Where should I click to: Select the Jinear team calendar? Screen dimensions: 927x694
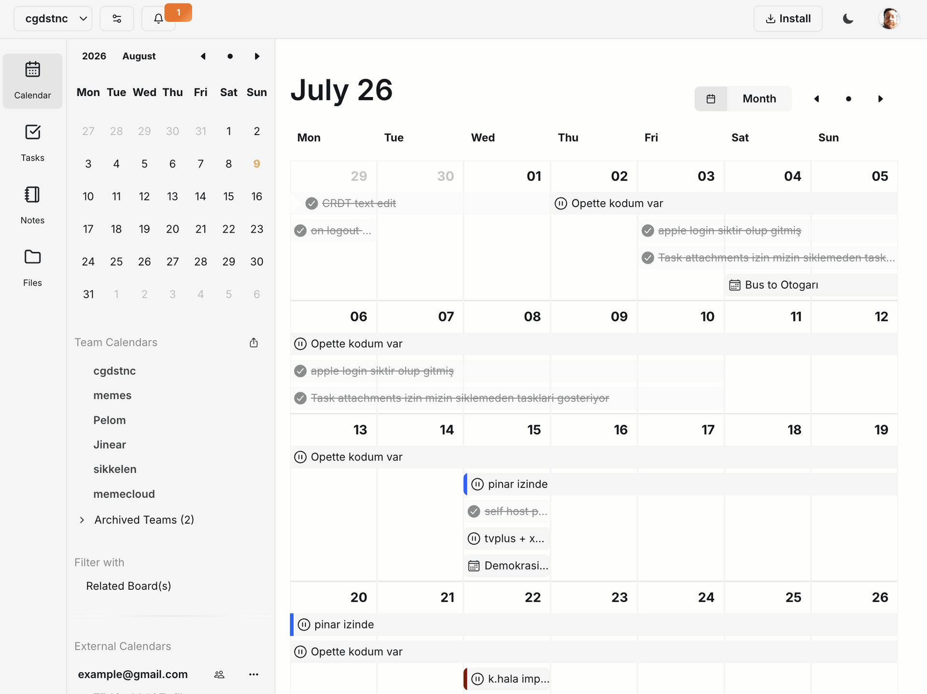click(x=110, y=444)
